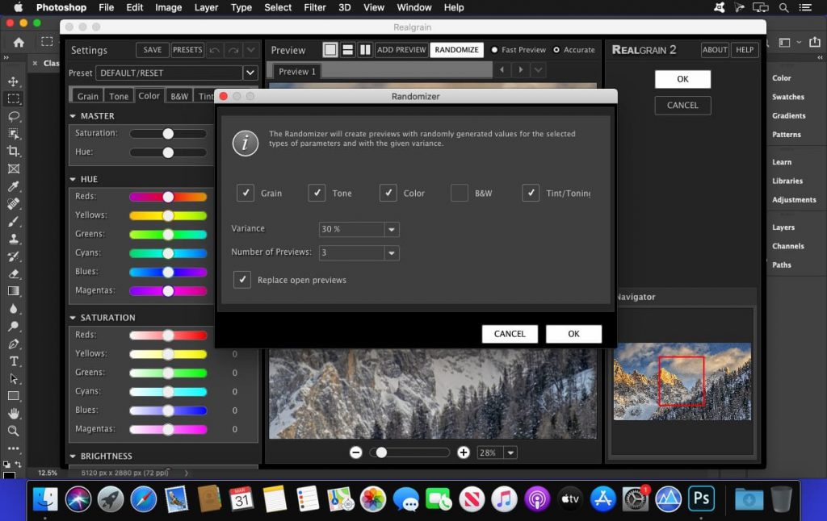Open the Filter menu
The width and height of the screenshot is (827, 521).
tap(314, 7)
